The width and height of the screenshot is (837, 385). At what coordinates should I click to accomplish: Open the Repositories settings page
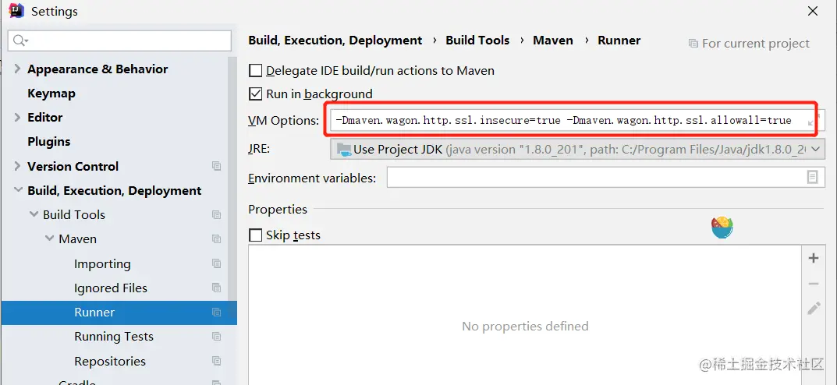pyautogui.click(x=110, y=362)
